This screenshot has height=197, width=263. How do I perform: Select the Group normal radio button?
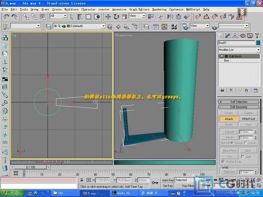pos(231,143)
